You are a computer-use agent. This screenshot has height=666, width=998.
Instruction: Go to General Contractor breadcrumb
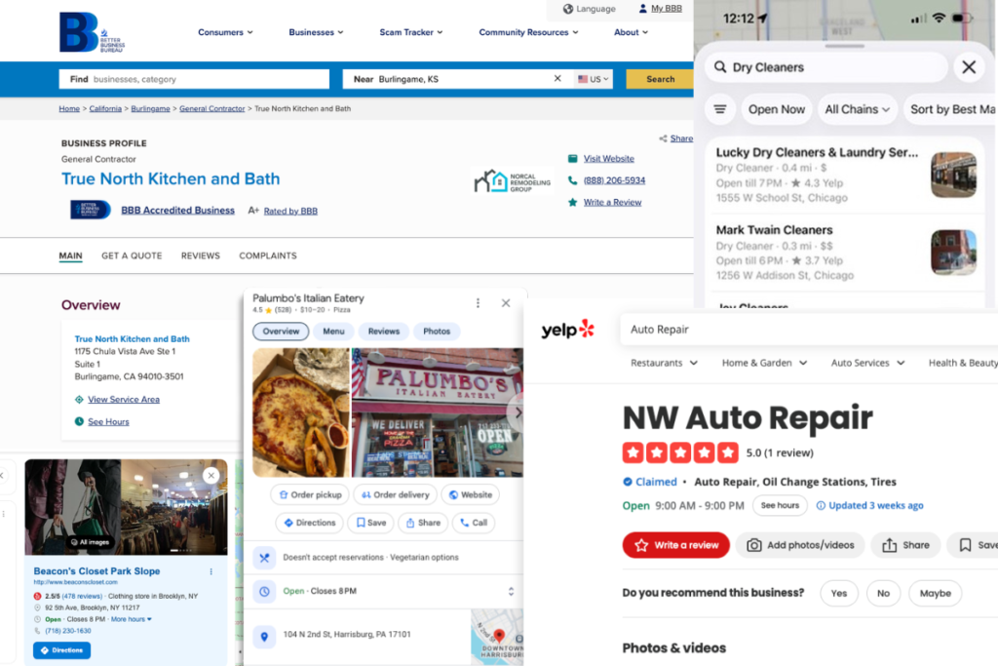211,109
